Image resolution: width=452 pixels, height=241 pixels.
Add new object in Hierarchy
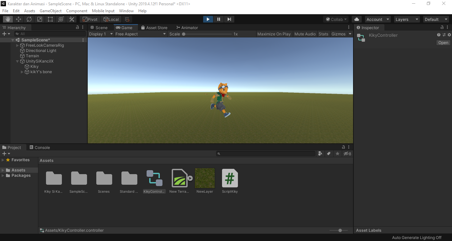pos(6,34)
